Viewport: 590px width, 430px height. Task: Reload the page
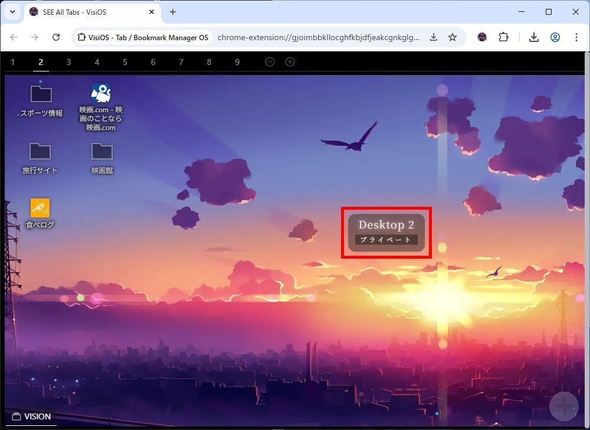pos(56,37)
